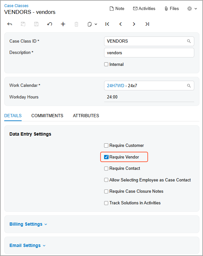Check the Internal checkbox

point(106,65)
